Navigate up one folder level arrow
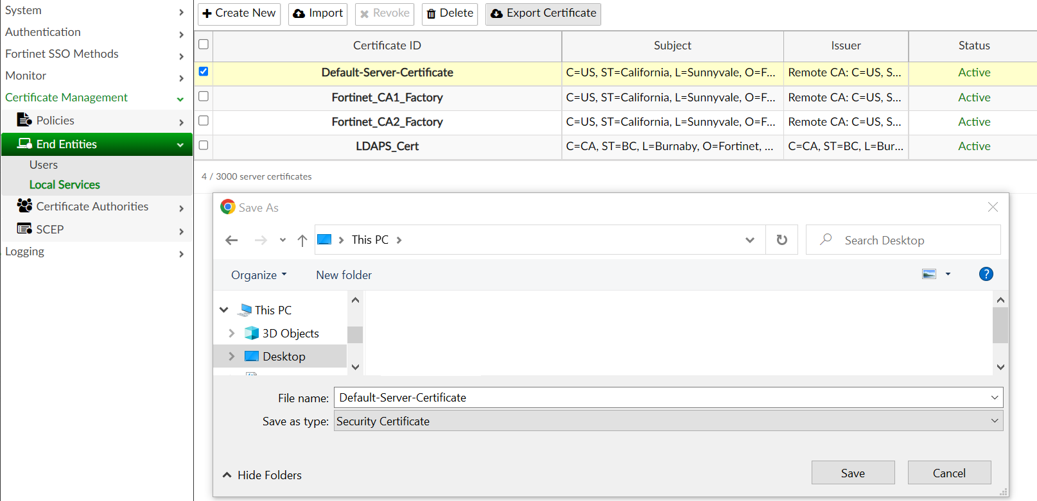 click(x=302, y=240)
